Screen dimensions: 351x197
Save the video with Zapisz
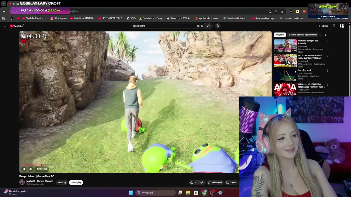231,182
